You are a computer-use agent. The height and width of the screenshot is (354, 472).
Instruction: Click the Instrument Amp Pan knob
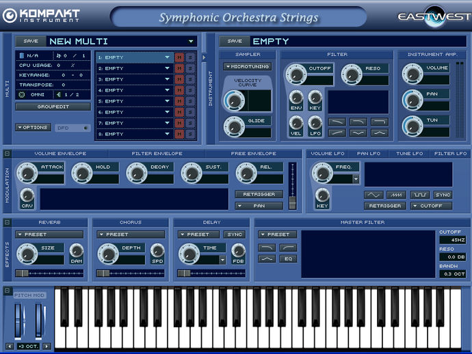412,100
